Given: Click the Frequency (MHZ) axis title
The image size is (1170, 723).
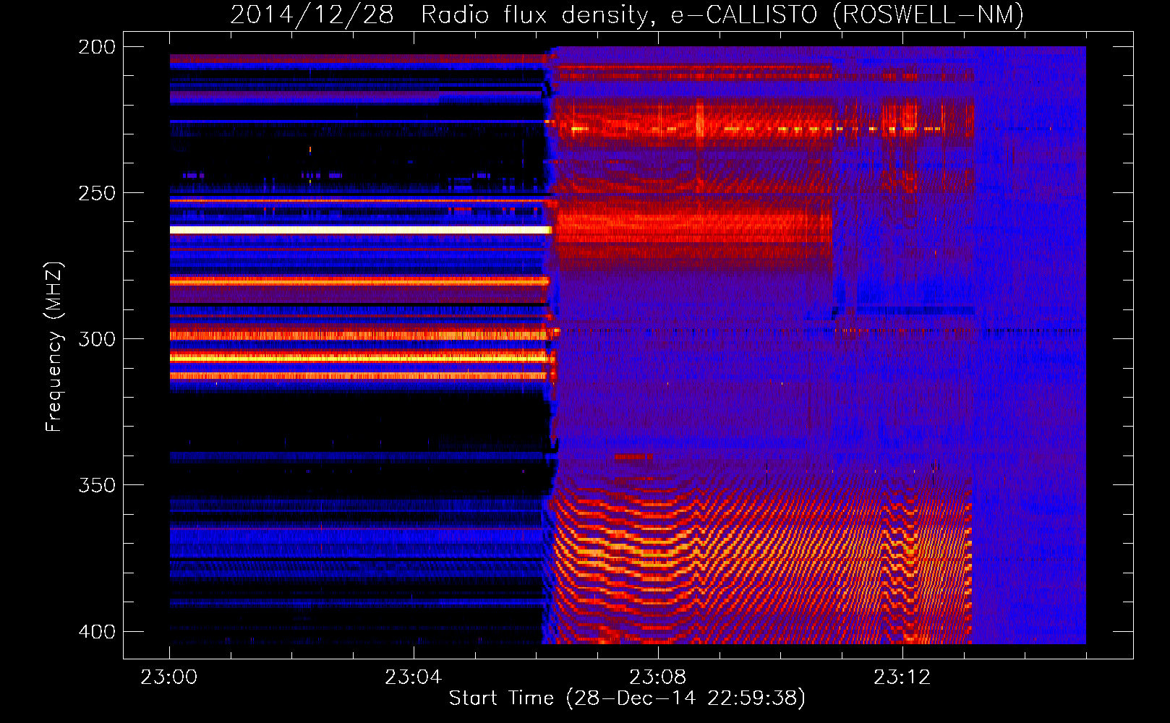Looking at the screenshot, I should click(54, 347).
